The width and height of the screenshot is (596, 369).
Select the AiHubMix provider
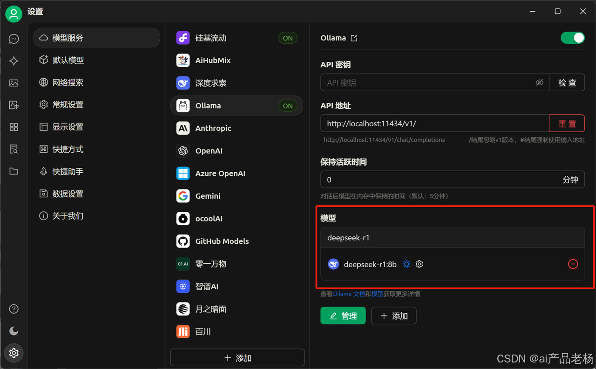click(x=237, y=60)
